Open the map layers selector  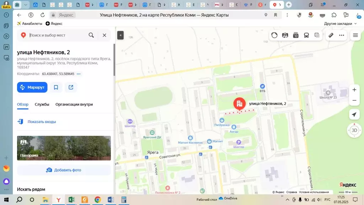tap(317, 35)
